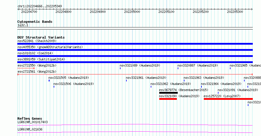Select the blue bar under nsv522841

(135, 44)
